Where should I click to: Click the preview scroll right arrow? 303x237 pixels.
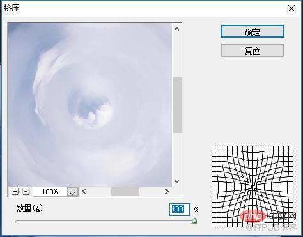tap(167, 192)
